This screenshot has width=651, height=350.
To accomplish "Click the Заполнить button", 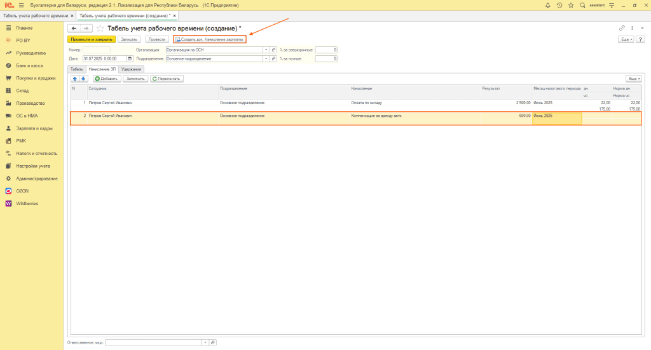I will [x=135, y=79].
